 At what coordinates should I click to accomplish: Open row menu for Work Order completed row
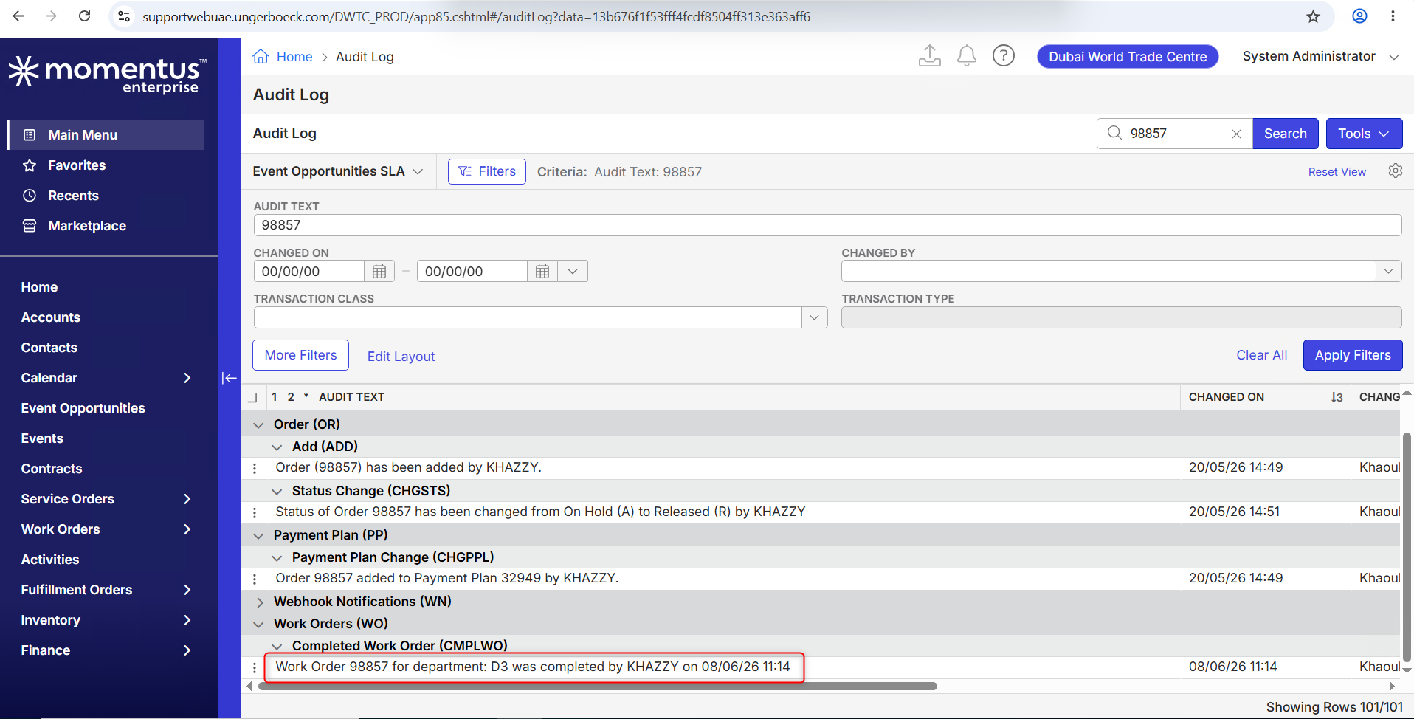[255, 667]
